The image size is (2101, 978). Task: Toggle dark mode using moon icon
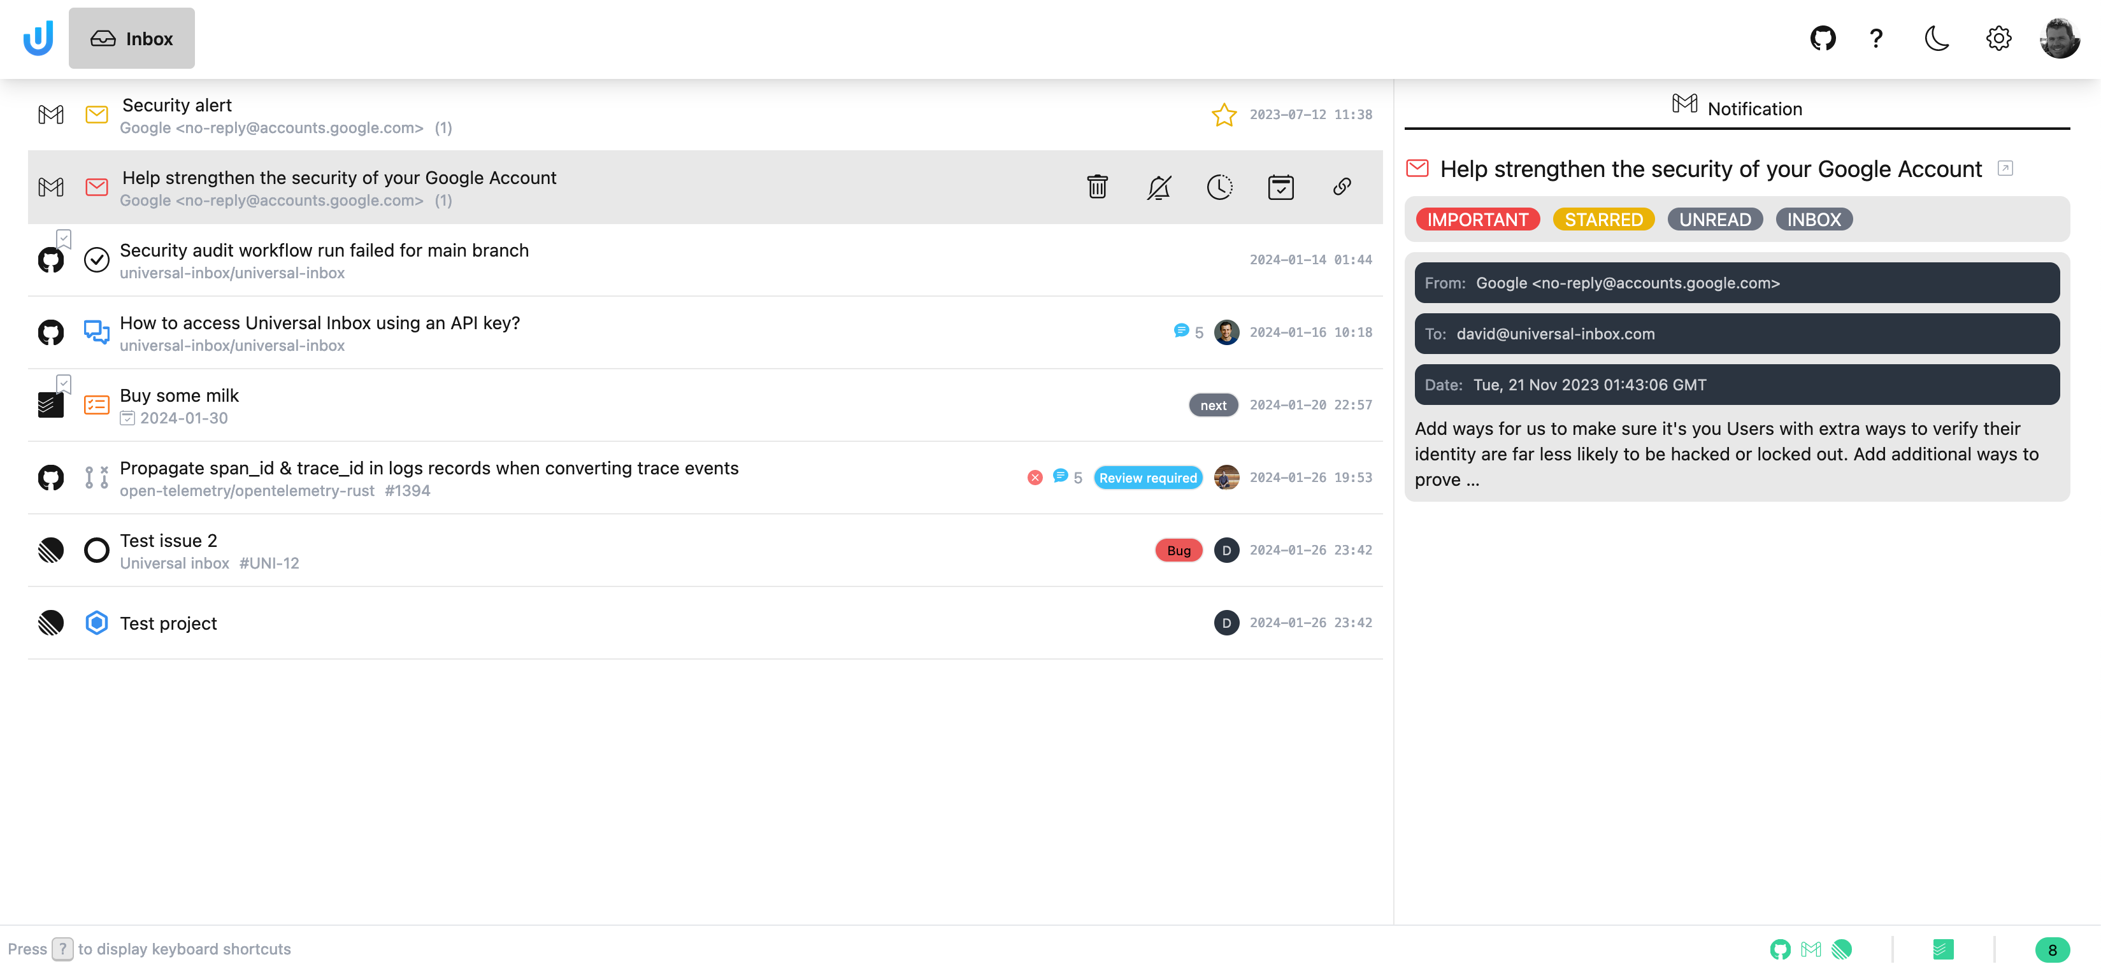[x=1937, y=38]
